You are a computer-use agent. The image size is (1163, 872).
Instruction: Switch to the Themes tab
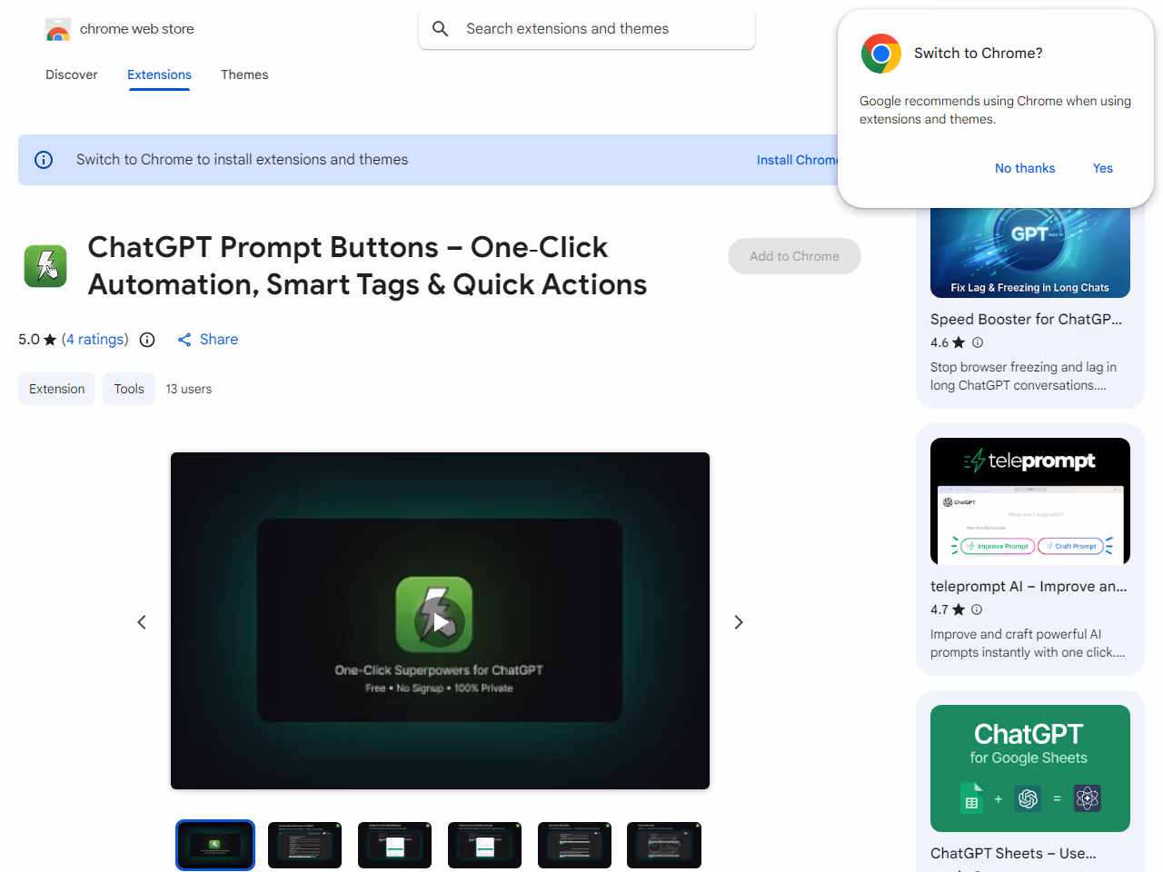tap(244, 74)
